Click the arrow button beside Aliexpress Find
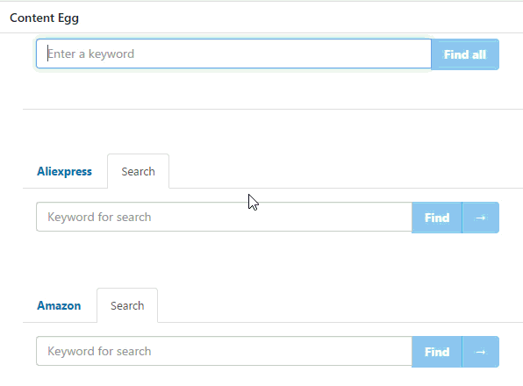Image resolution: width=523 pixels, height=386 pixels. (x=481, y=218)
